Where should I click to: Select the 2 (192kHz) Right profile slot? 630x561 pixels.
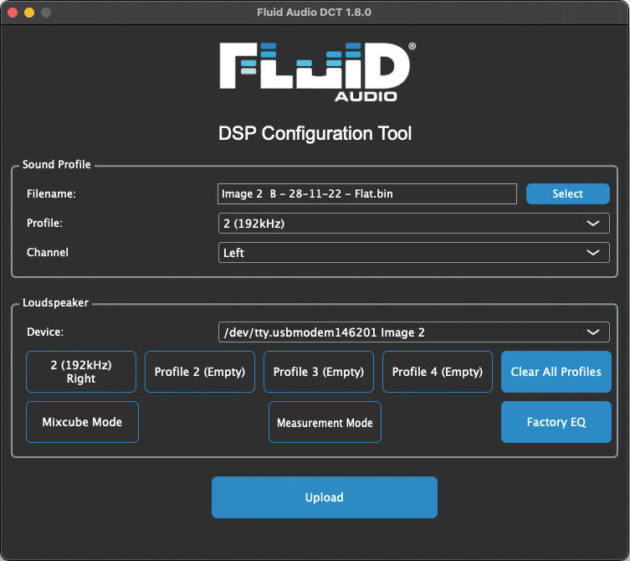click(81, 372)
